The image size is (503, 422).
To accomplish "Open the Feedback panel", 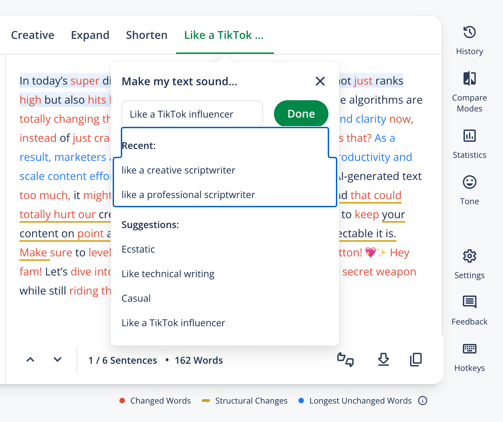I will [x=469, y=302].
